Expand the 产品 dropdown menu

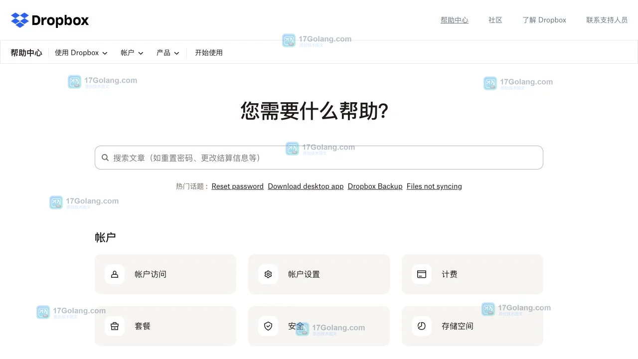[x=168, y=53]
